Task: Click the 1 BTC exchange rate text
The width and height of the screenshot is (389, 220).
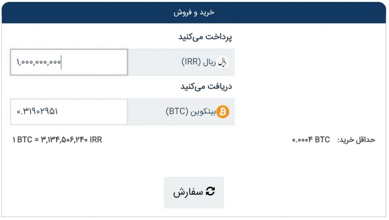Action: pos(57,140)
